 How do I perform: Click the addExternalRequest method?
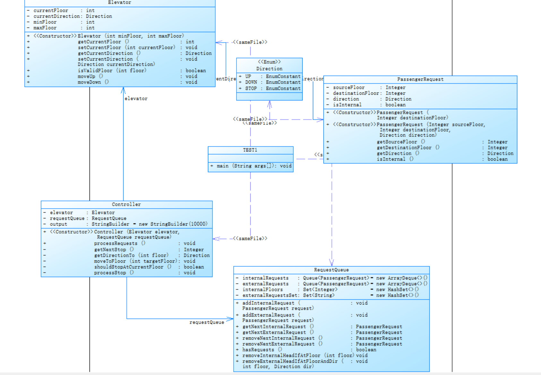coord(302,318)
